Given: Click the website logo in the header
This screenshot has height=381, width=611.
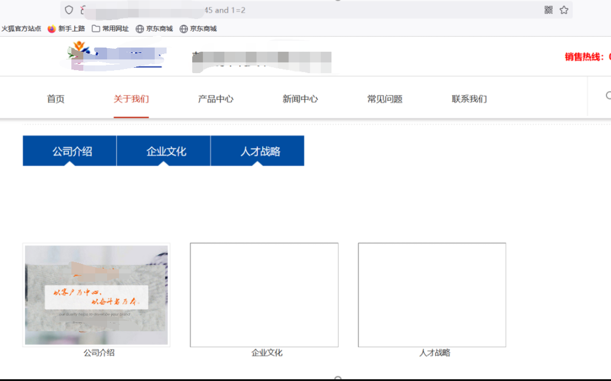Looking at the screenshot, I should coord(117,56).
